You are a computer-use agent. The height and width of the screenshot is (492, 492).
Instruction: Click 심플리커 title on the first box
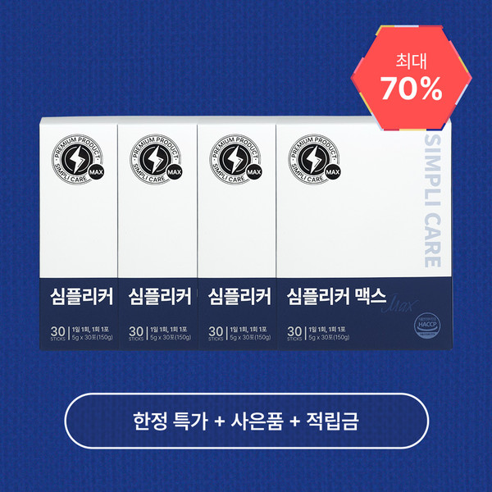tap(81, 297)
